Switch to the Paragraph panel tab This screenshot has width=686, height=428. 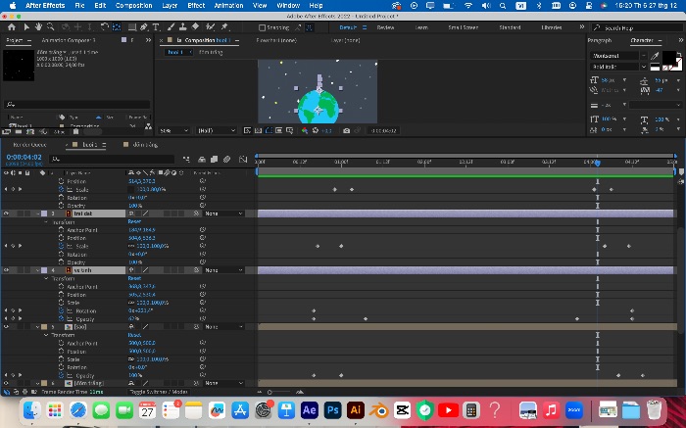(x=600, y=40)
